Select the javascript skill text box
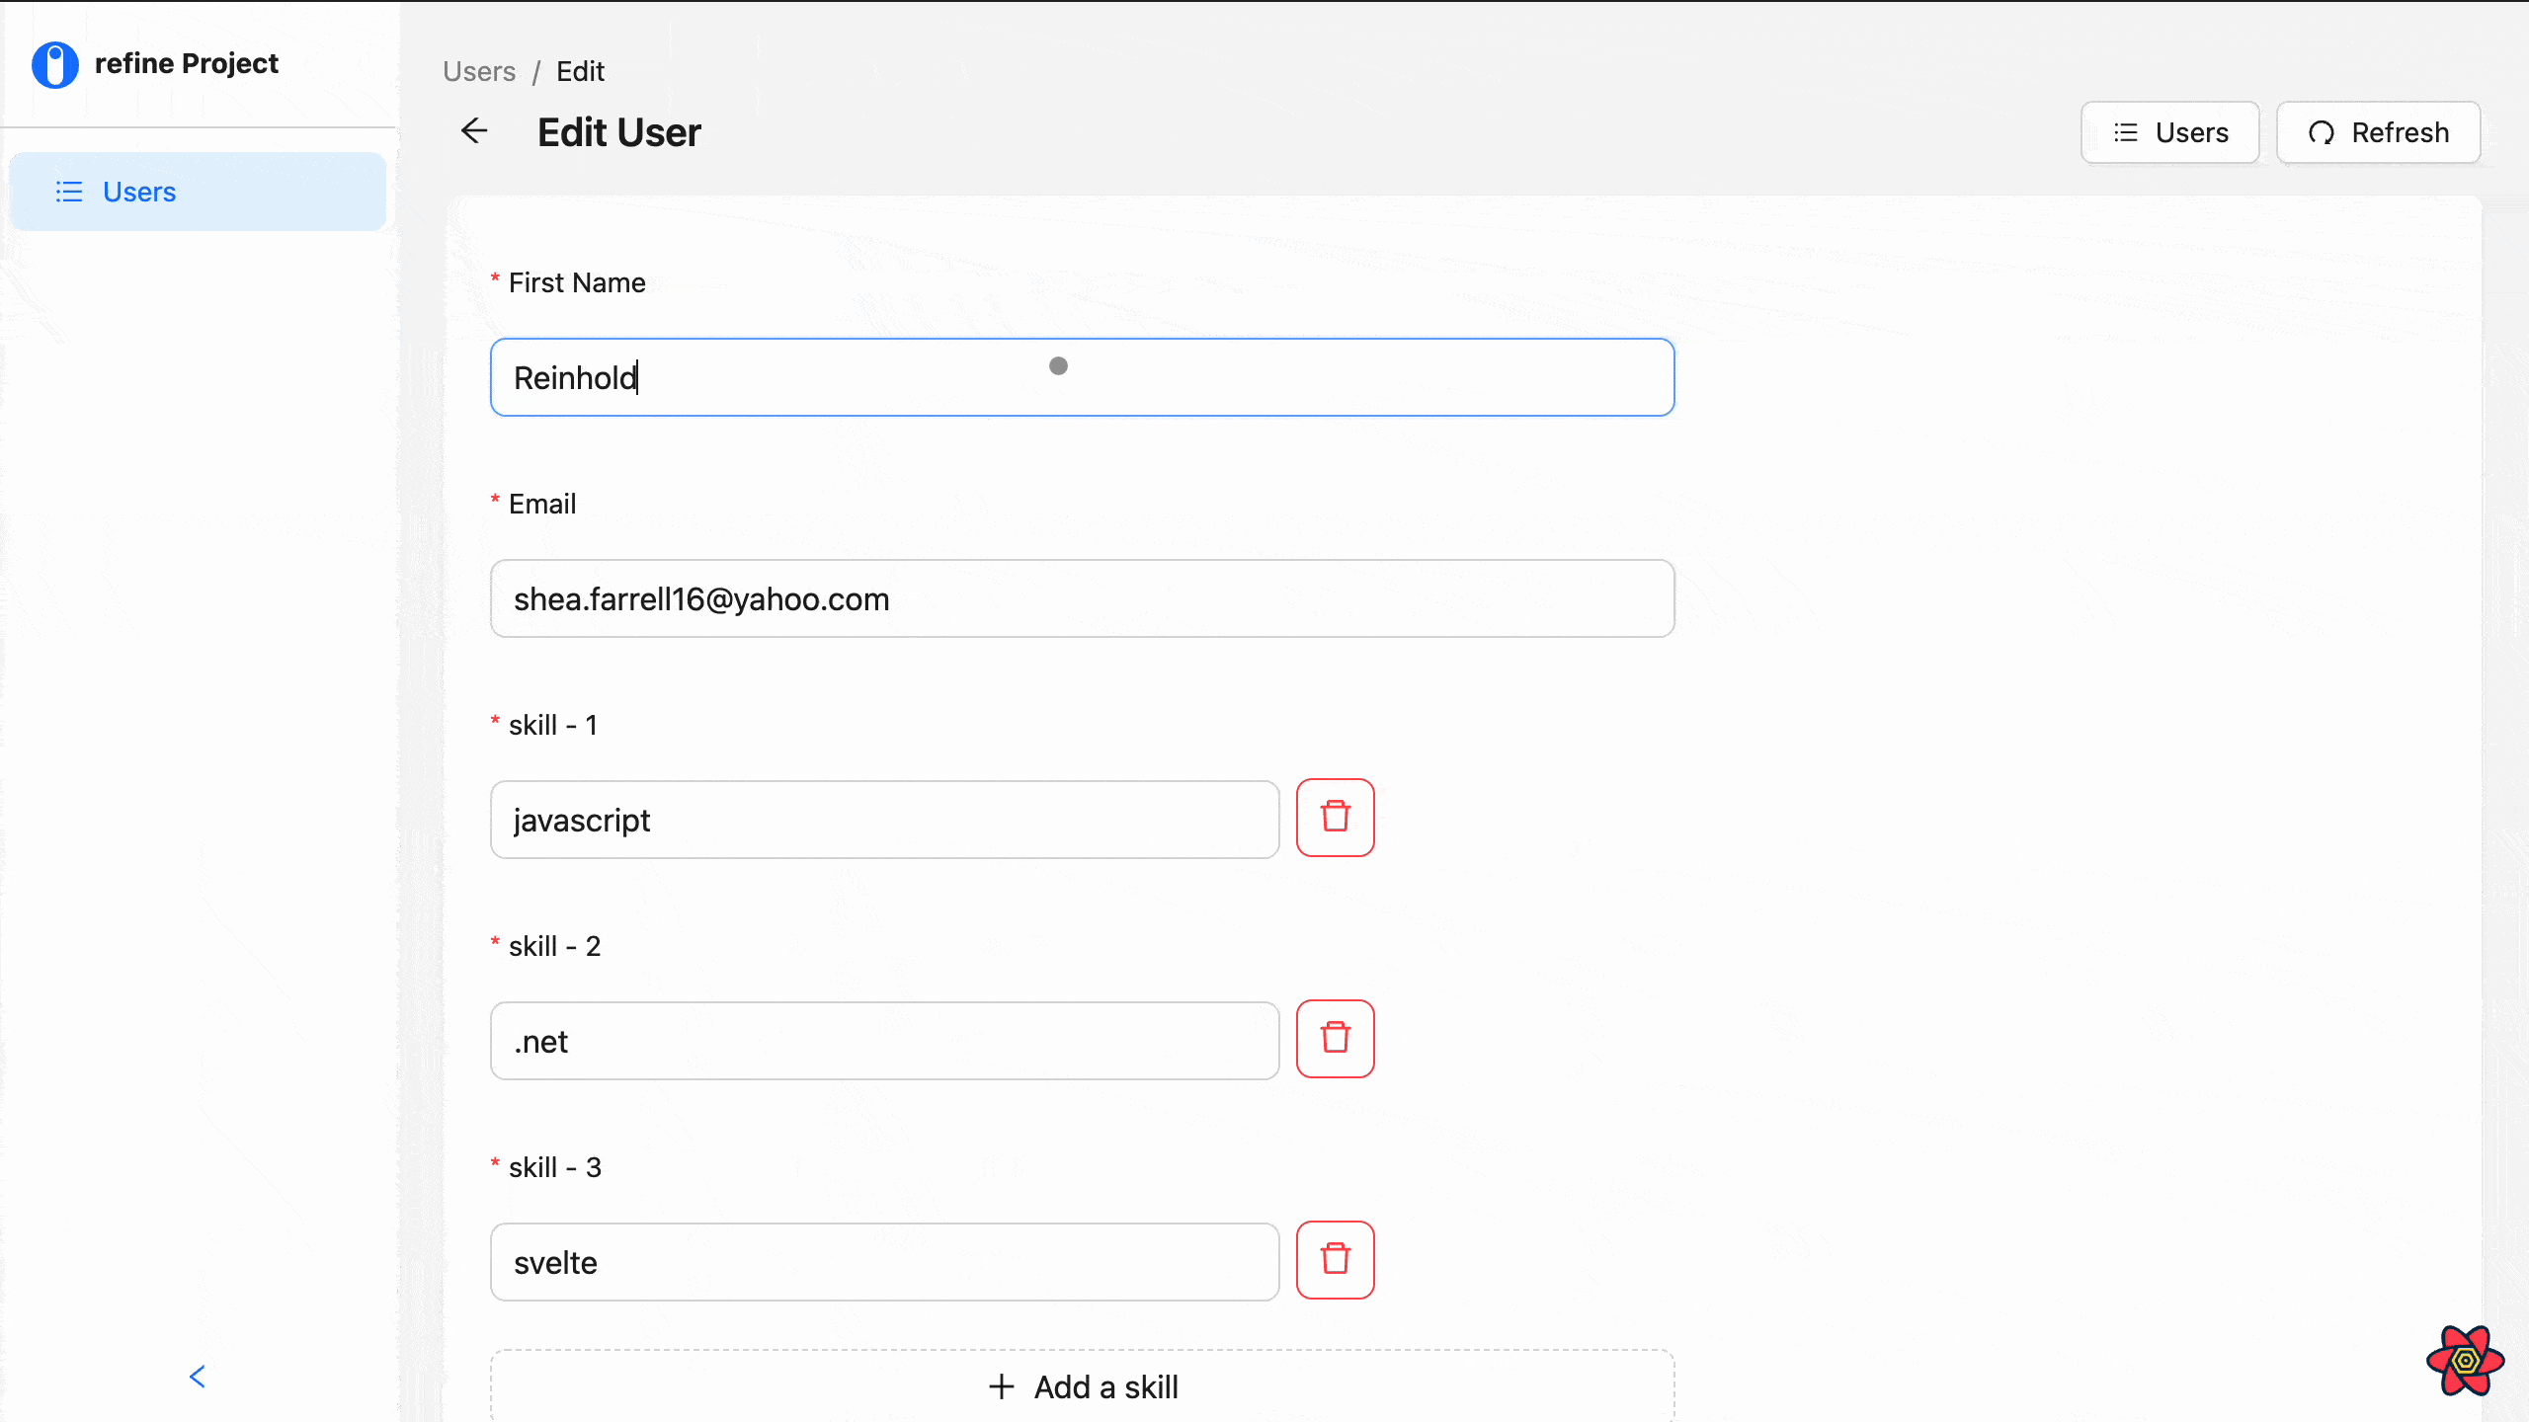 [x=883, y=819]
